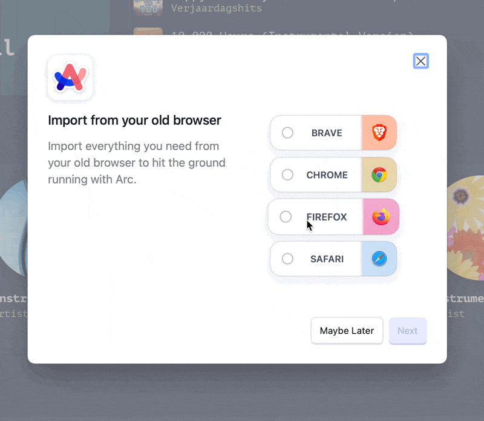Open the Verjaardagshits album thumbnail
The width and height of the screenshot is (484, 421).
coord(148,7)
